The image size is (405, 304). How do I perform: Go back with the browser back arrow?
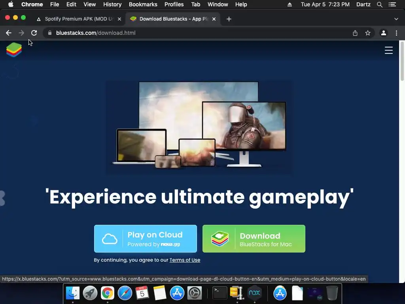(9, 33)
